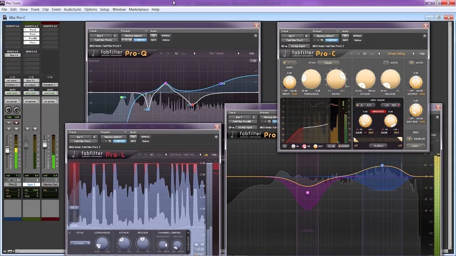Click the Pro-L LOOKAHEAD knob
This screenshot has height=256, width=456.
click(x=102, y=243)
